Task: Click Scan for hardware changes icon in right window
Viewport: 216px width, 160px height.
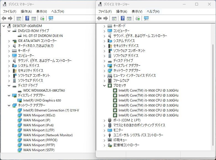Action: (146, 18)
